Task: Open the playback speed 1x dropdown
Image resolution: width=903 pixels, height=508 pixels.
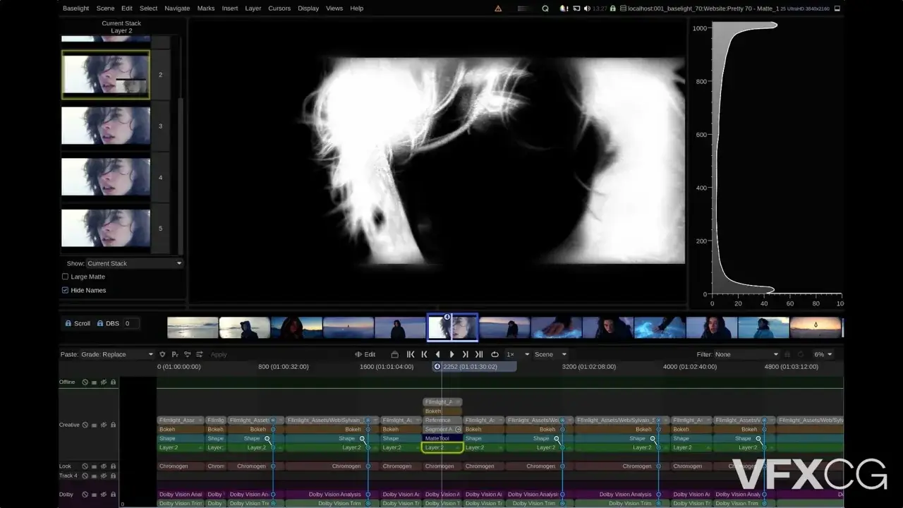Action: coord(517,354)
